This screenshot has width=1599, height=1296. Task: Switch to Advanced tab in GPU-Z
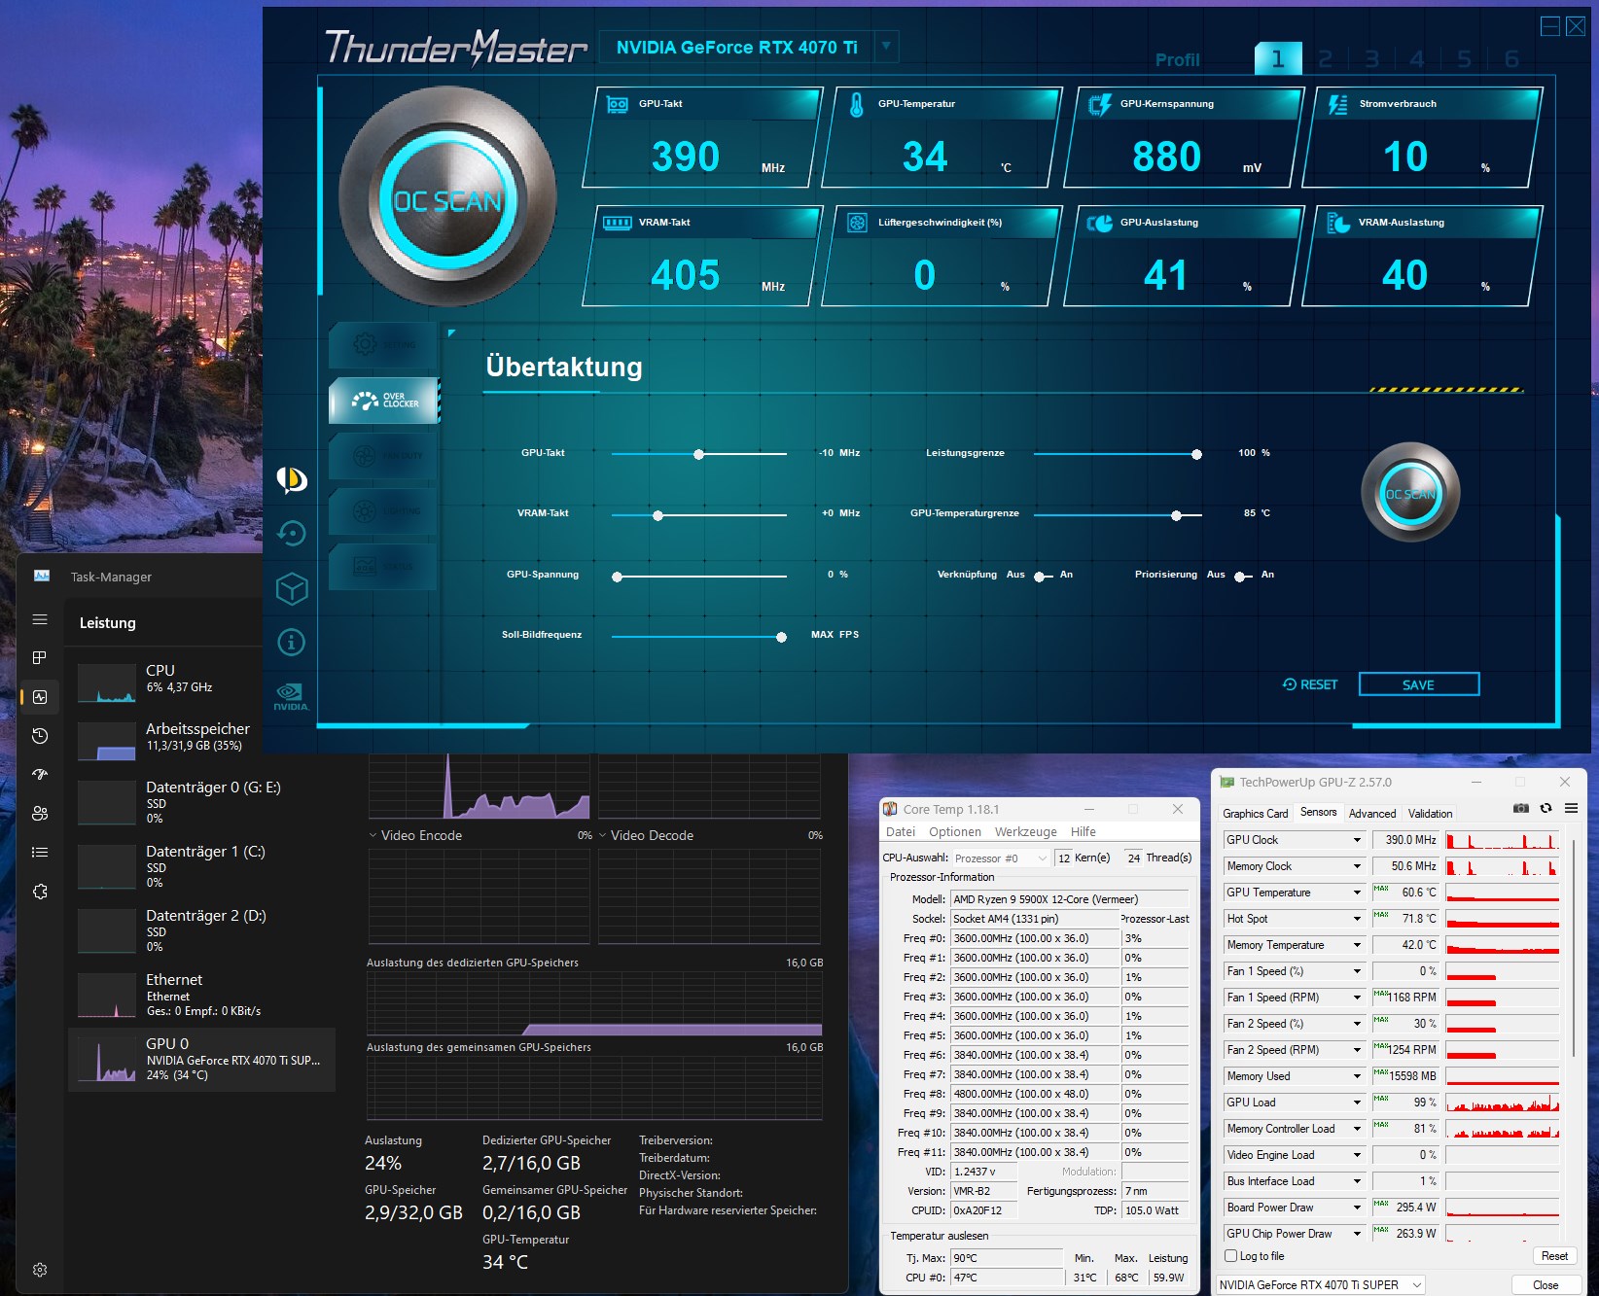pyautogui.click(x=1372, y=814)
